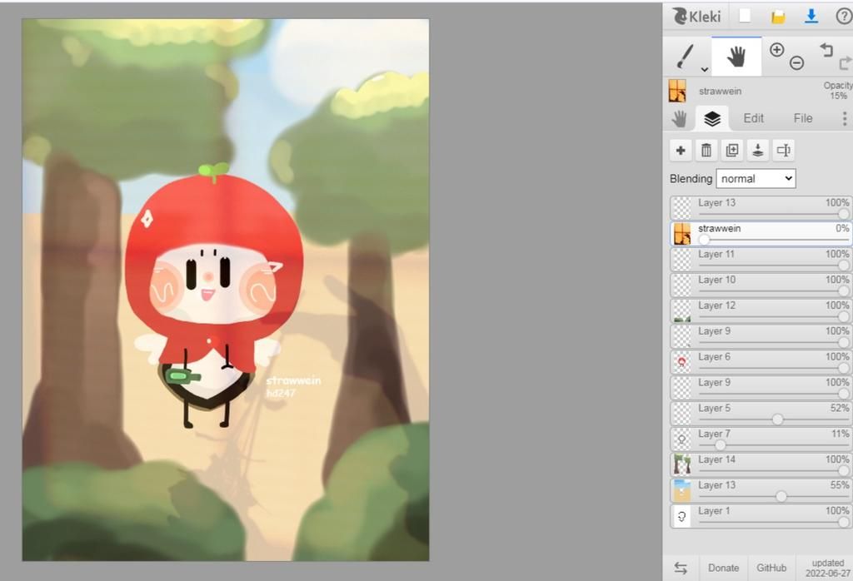Click the red strawberry character on canvas
Screen dimensions: 853x581
coord(213,295)
